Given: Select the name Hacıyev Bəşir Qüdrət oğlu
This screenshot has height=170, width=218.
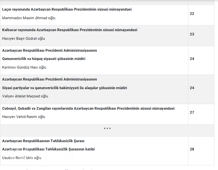Looking at the screenshot, I should pyautogui.click(x=24, y=38).
